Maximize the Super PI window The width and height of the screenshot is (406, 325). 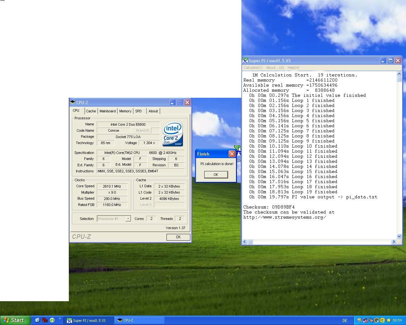pyautogui.click(x=390, y=61)
